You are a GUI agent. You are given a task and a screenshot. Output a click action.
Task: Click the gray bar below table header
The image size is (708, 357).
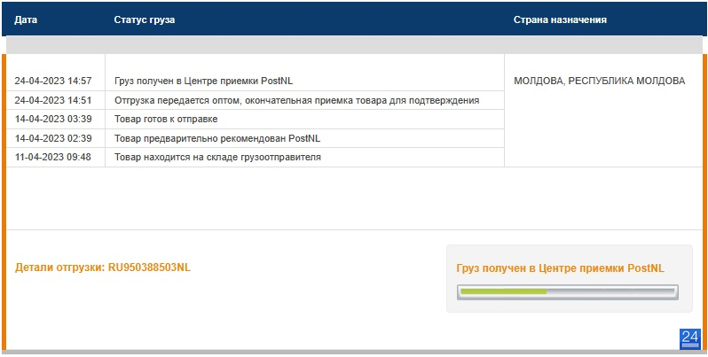(354, 45)
